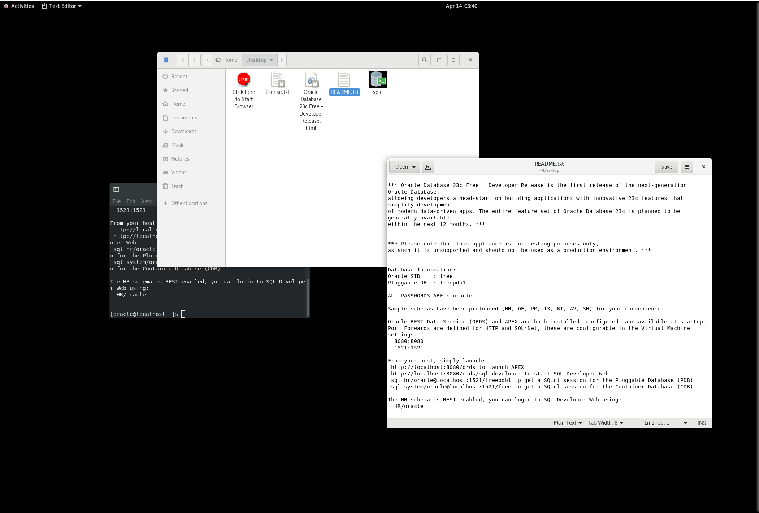The width and height of the screenshot is (759, 513).
Task: Open the Text Editor app menu
Action: click(x=62, y=6)
